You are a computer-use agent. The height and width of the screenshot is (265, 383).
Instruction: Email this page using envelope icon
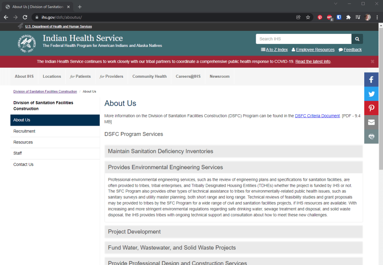[371, 122]
